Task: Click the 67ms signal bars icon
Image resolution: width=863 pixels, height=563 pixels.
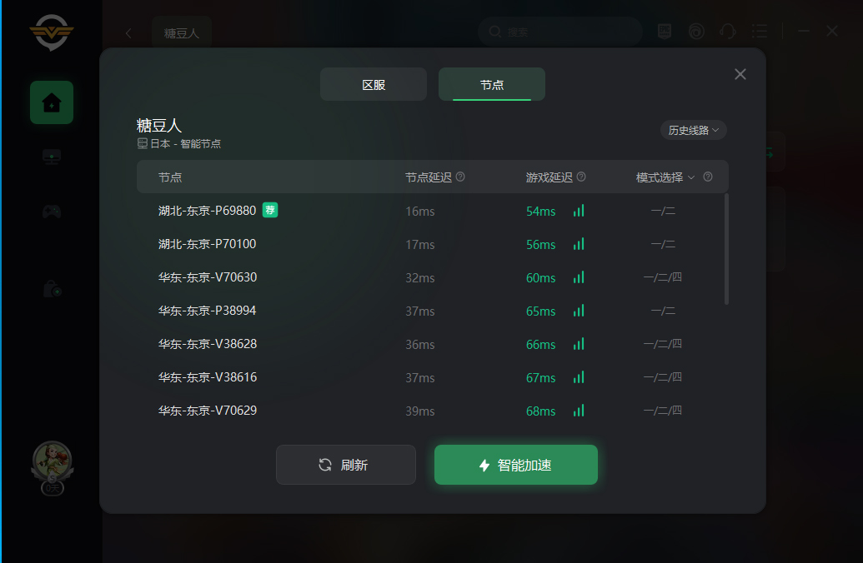Action: 579,377
